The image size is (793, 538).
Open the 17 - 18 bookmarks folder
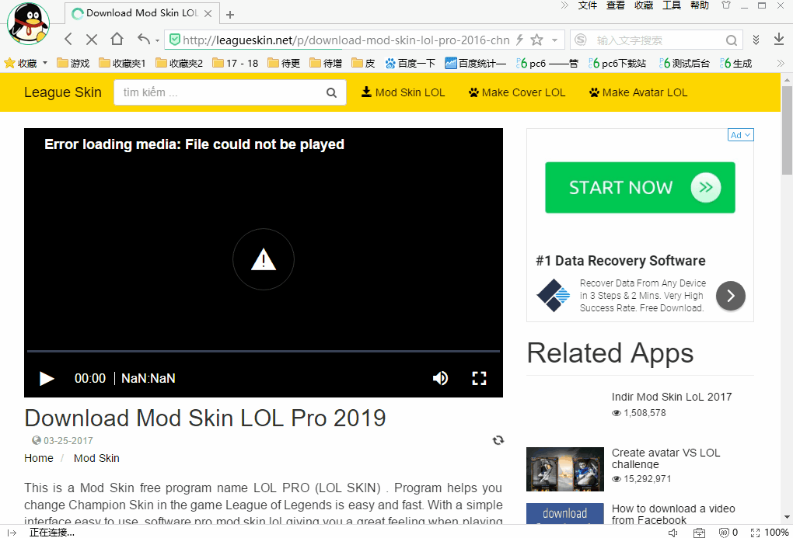click(235, 63)
